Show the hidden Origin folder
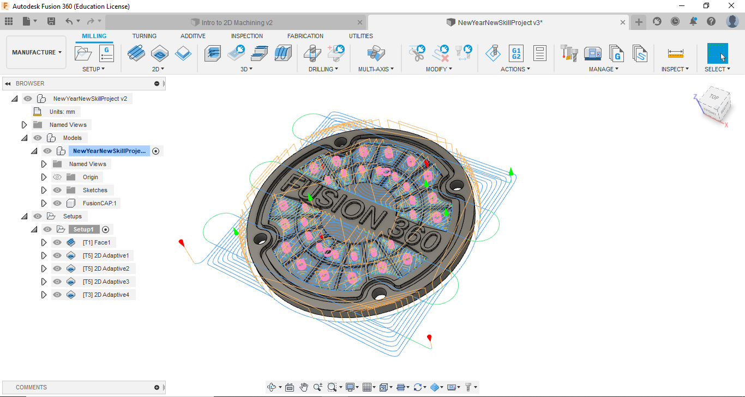This screenshot has width=745, height=397. click(x=57, y=177)
